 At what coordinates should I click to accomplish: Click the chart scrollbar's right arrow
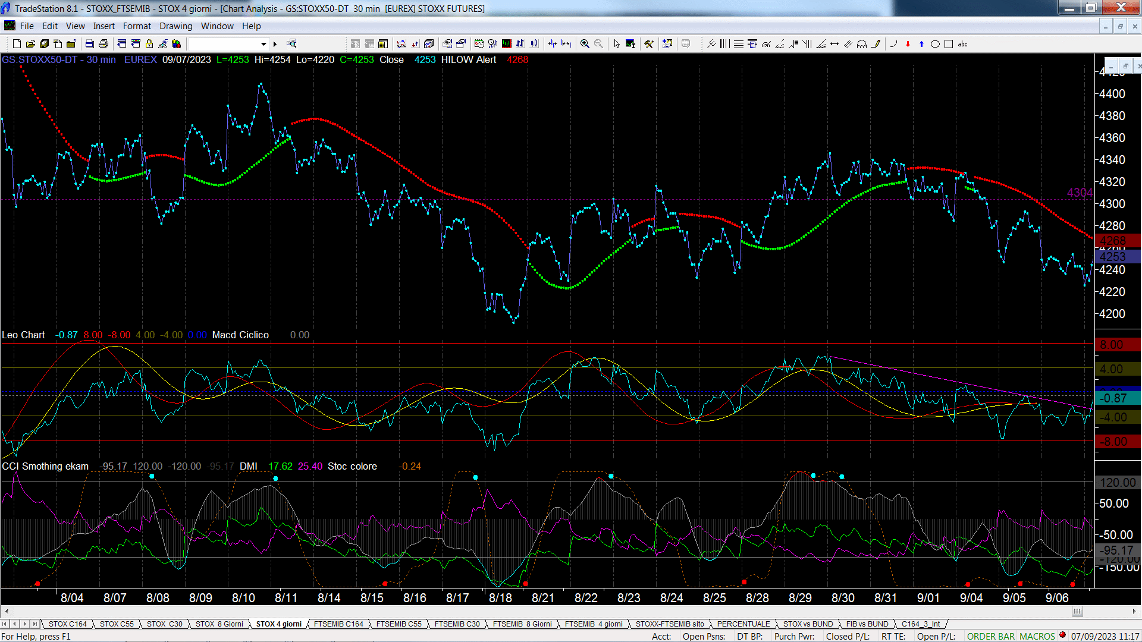(1134, 611)
